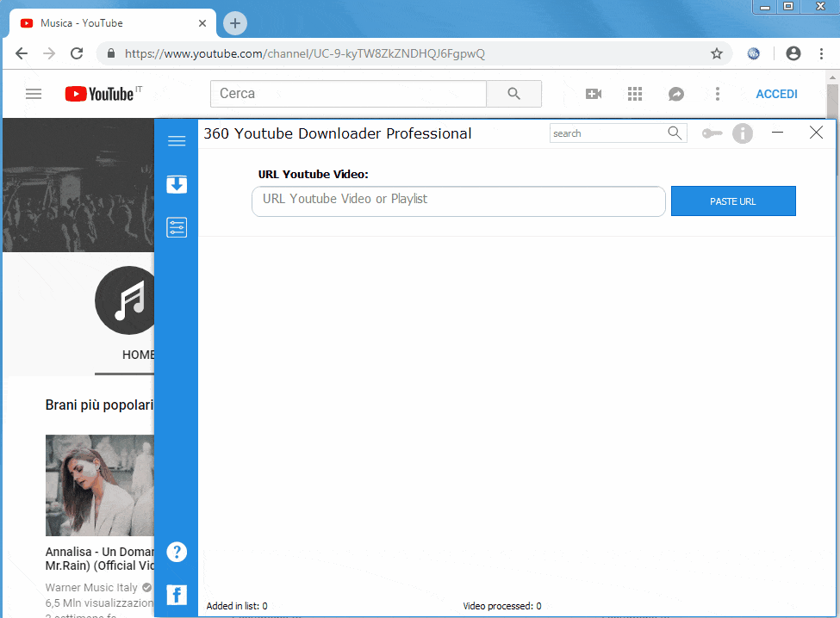
Task: Open the YouTube apps grid icon
Action: tap(635, 94)
